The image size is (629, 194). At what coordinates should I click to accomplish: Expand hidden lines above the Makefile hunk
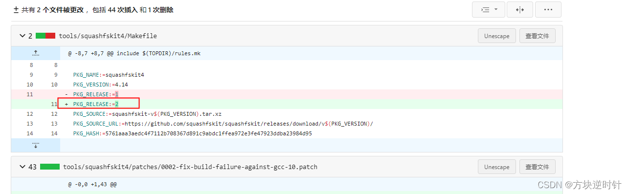pyautogui.click(x=35, y=53)
